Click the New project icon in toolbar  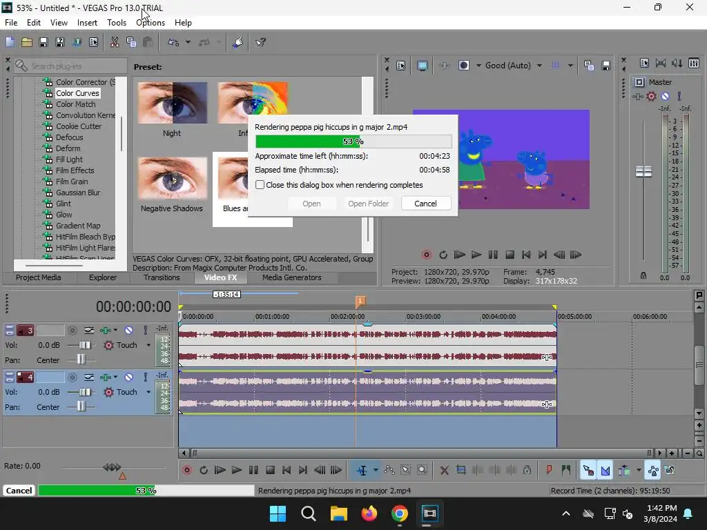tap(10, 42)
